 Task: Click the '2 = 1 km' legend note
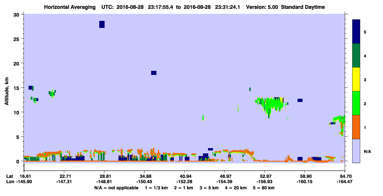tap(183, 188)
